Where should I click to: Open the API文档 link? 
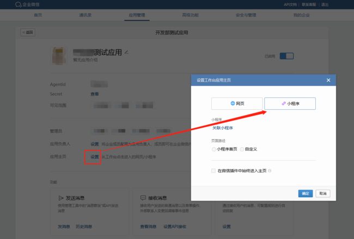[x=290, y=4]
